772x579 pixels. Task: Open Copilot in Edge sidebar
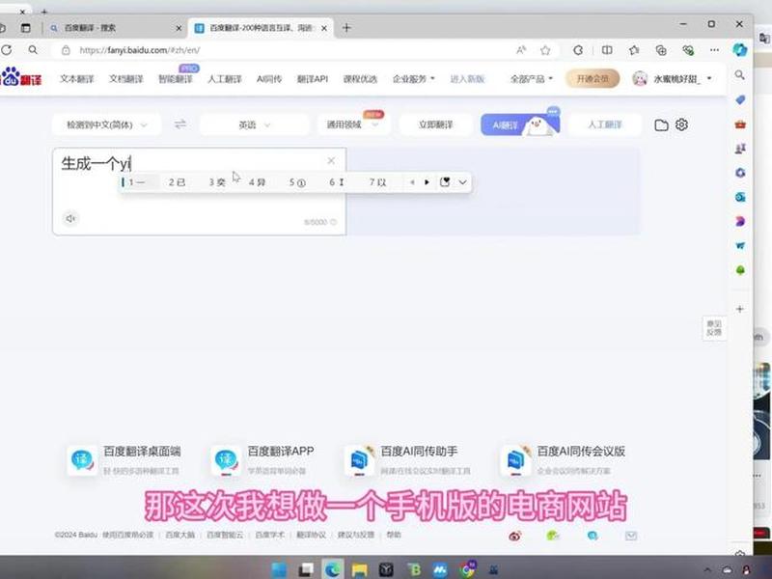(739, 50)
